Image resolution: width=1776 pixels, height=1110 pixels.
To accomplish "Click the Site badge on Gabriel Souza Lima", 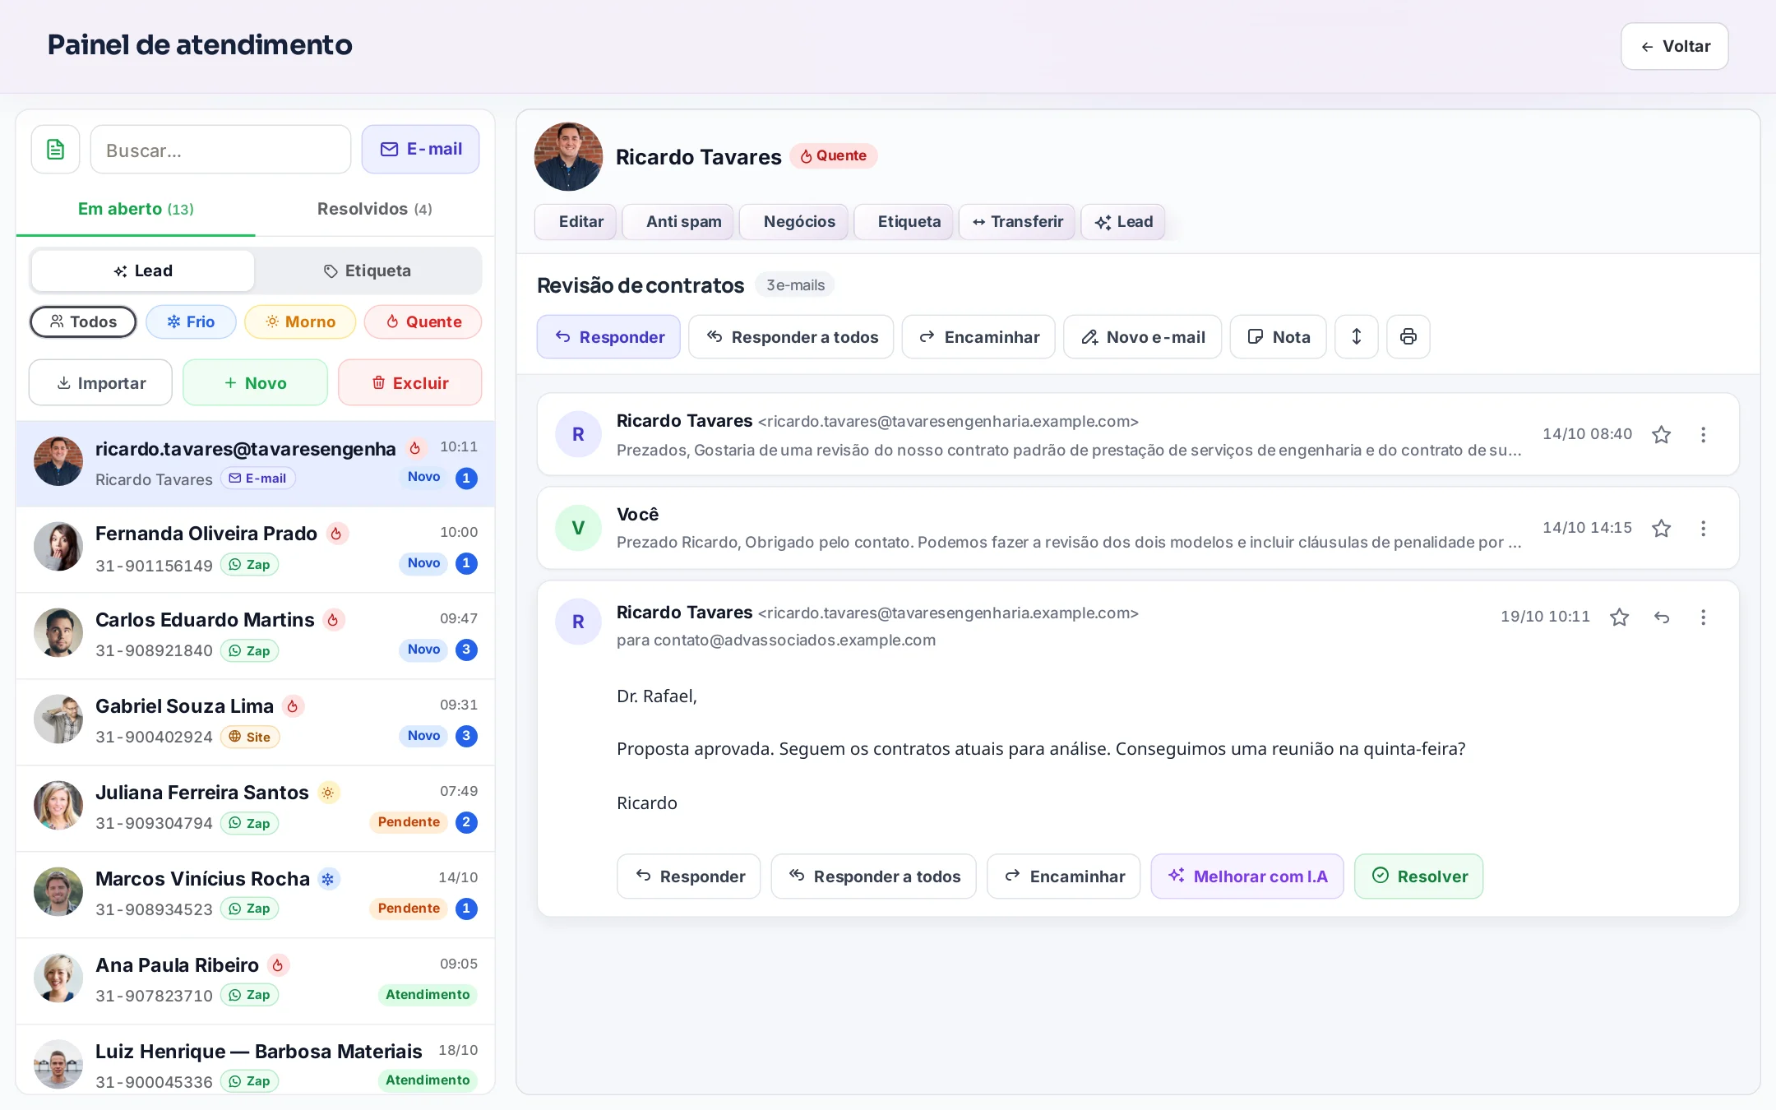I will [250, 737].
